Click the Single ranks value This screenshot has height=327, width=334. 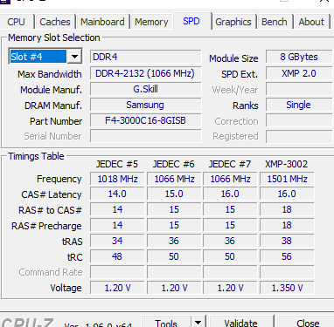point(299,105)
